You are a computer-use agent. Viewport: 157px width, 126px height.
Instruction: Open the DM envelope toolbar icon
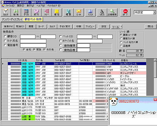[79, 12]
